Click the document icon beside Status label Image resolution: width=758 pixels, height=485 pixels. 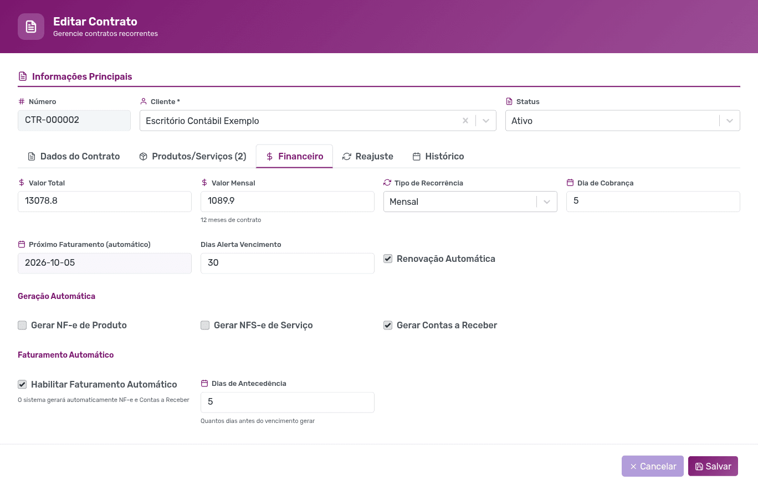pyautogui.click(x=509, y=101)
